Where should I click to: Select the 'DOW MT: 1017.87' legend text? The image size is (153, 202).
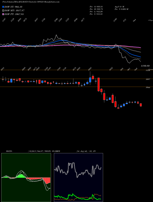[x=14, y=10]
